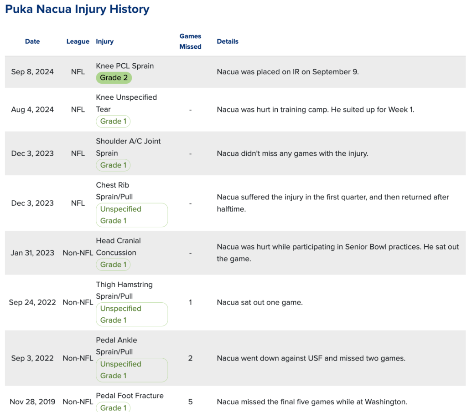Click 'Nacua was placed on IR on September 9.'
The image size is (467, 412).
288,72
